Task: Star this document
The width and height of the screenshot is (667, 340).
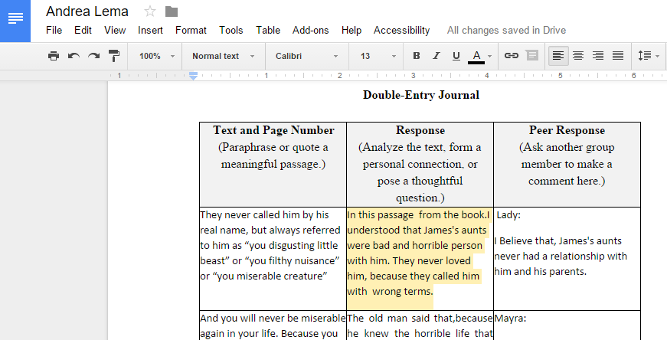Action: (150, 11)
